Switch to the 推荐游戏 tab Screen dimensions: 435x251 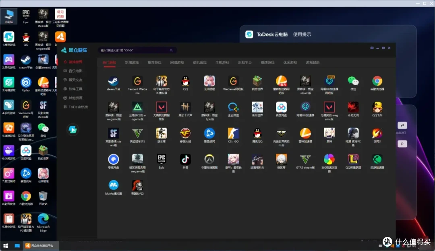[x=155, y=63]
